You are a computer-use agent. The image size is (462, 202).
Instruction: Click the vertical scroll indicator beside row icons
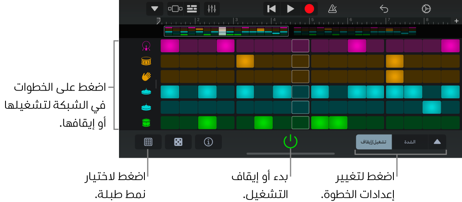point(156,84)
